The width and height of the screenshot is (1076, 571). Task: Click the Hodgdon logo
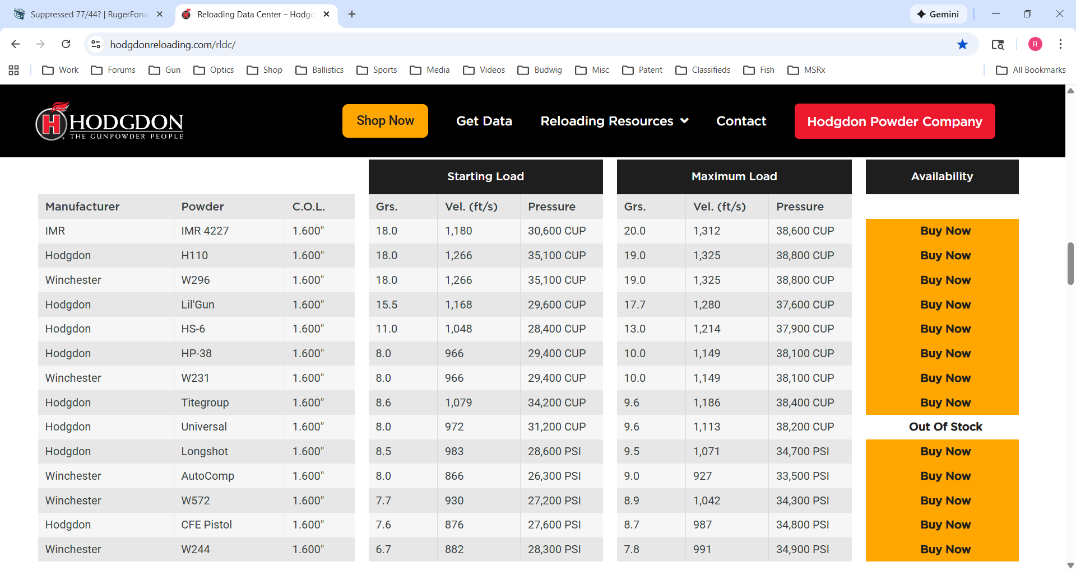coord(109,121)
